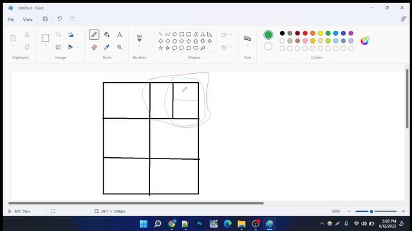The width and height of the screenshot is (412, 231).
Task: Click the Crop icon
Action: coord(58,35)
